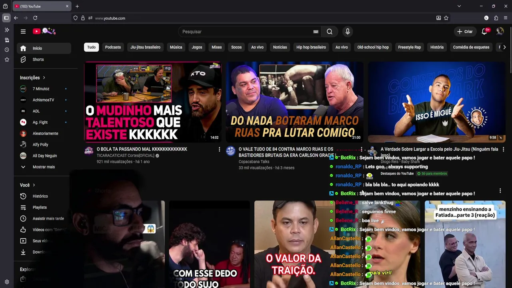
Task: Show site security lock info
Action: pos(83,18)
